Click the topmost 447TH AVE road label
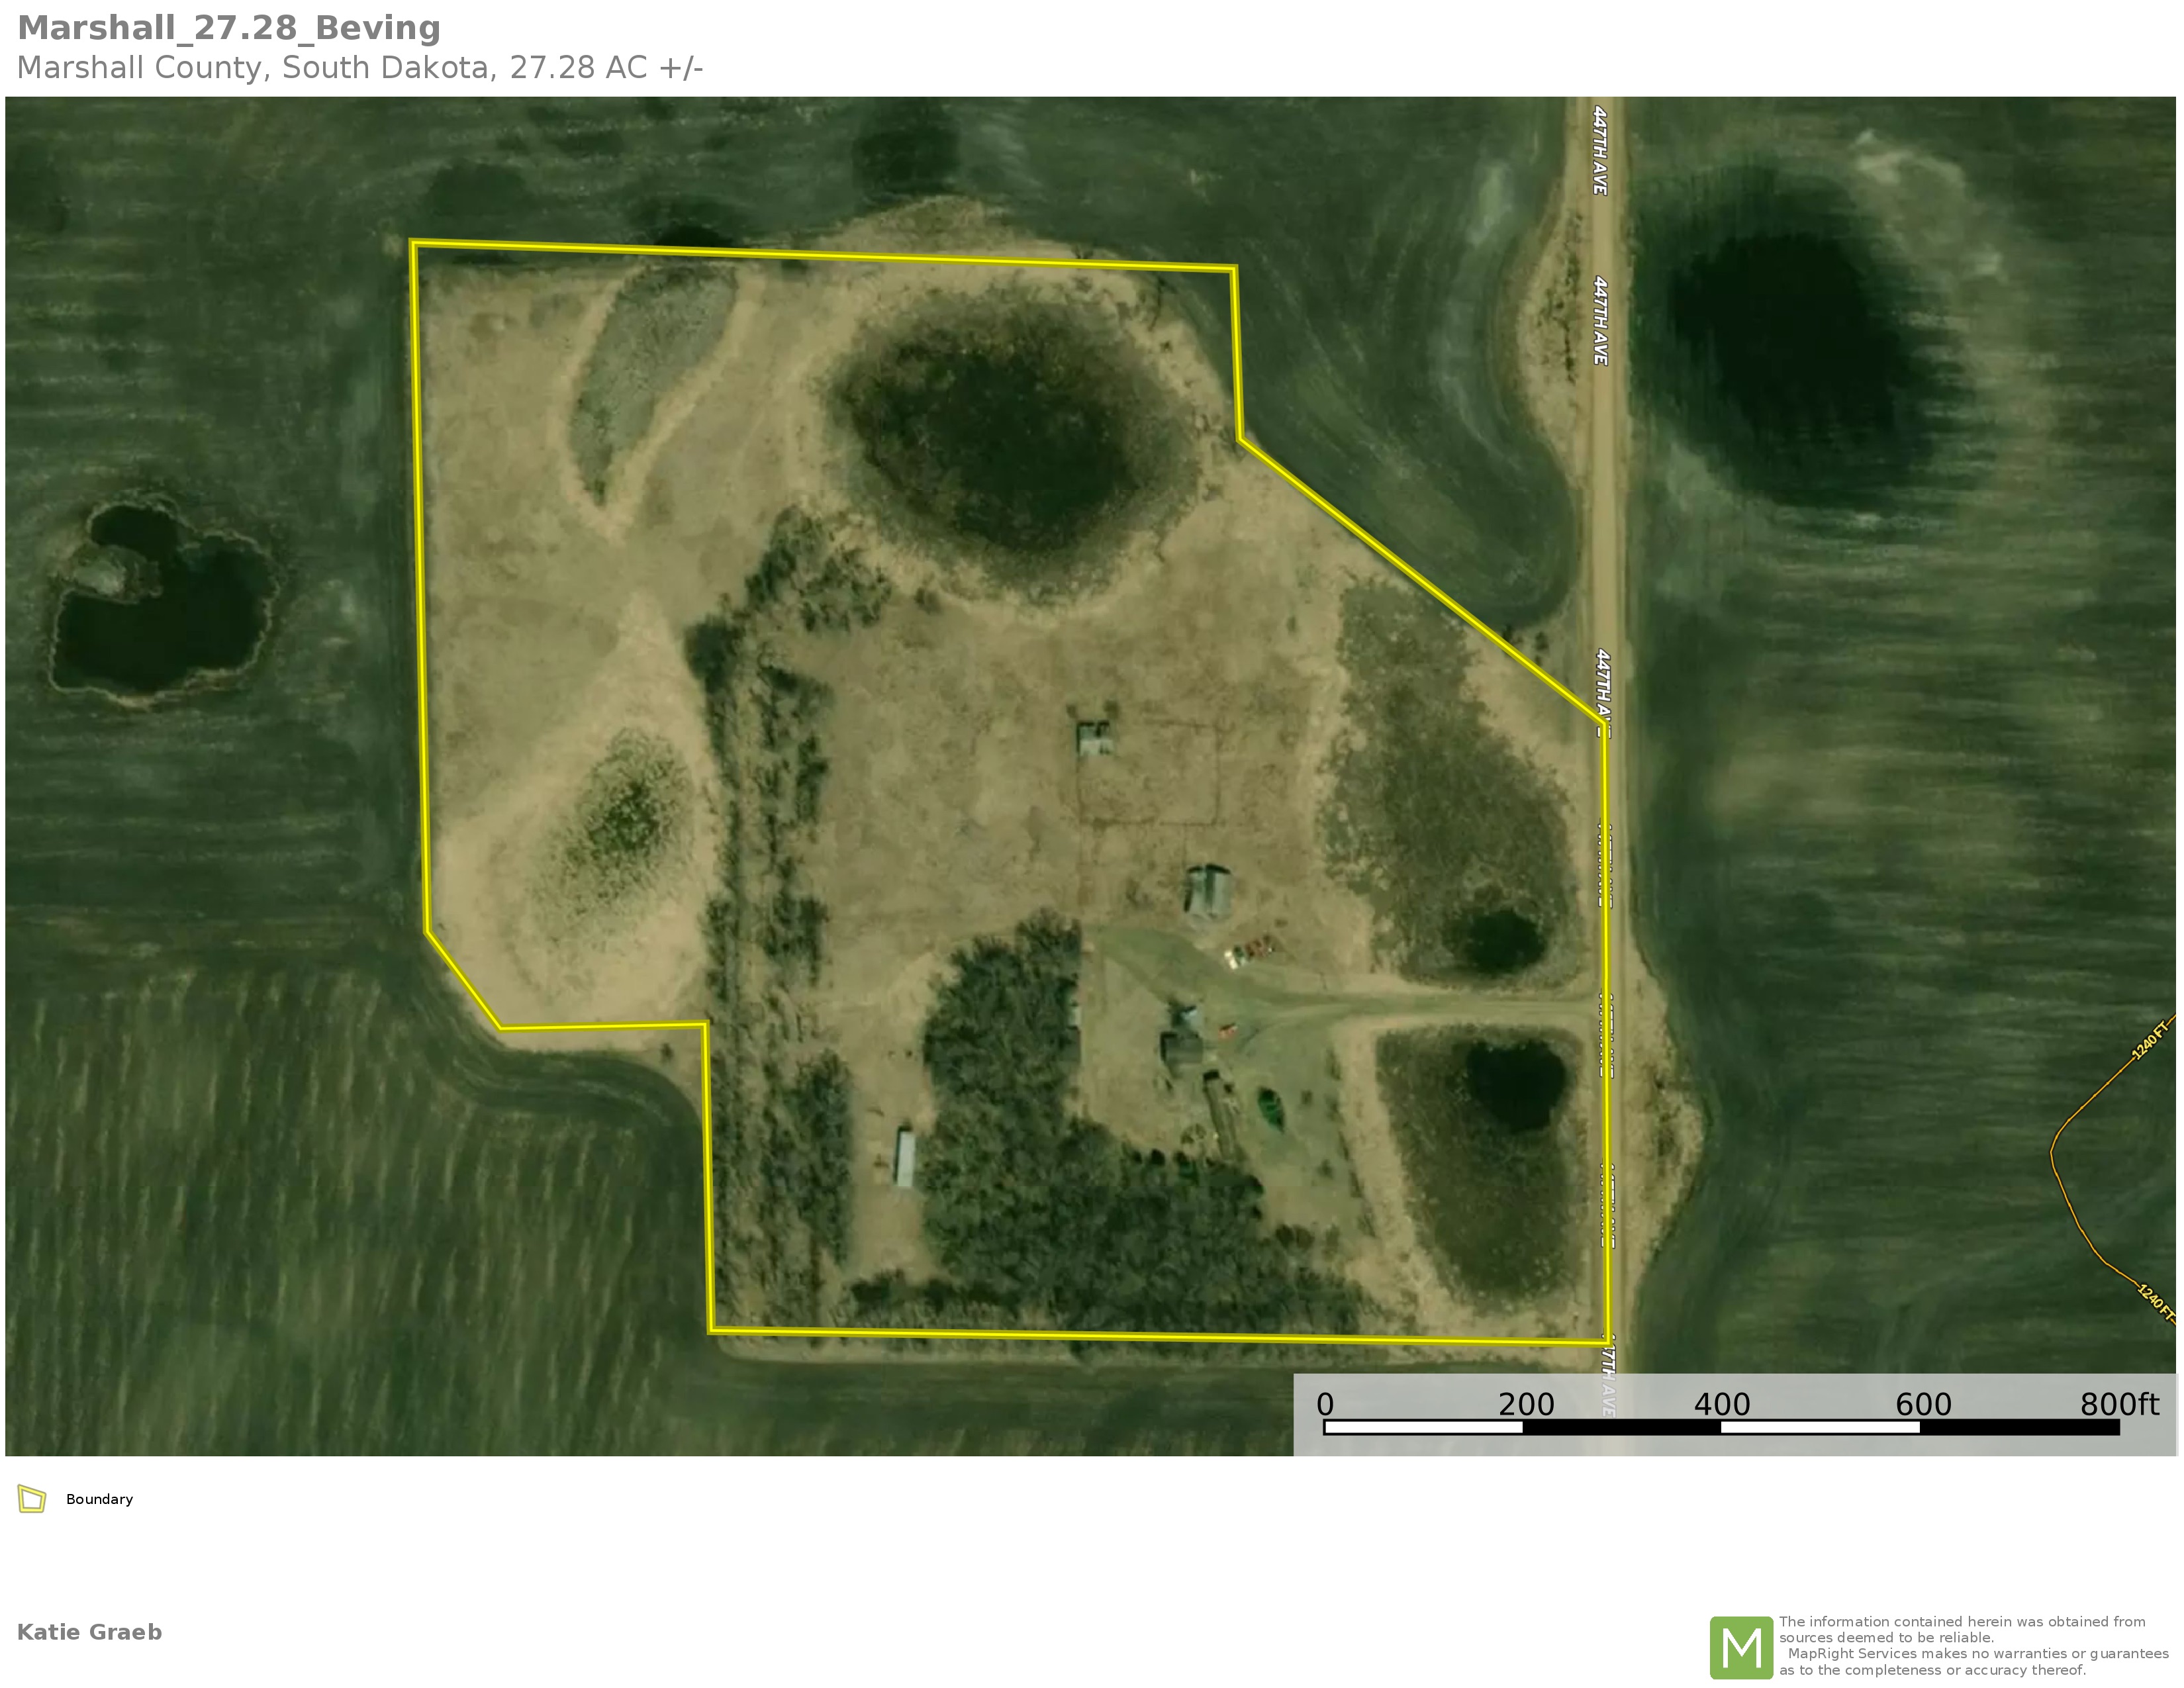Viewport: 2184px width, 1688px height. pyautogui.click(x=1600, y=150)
